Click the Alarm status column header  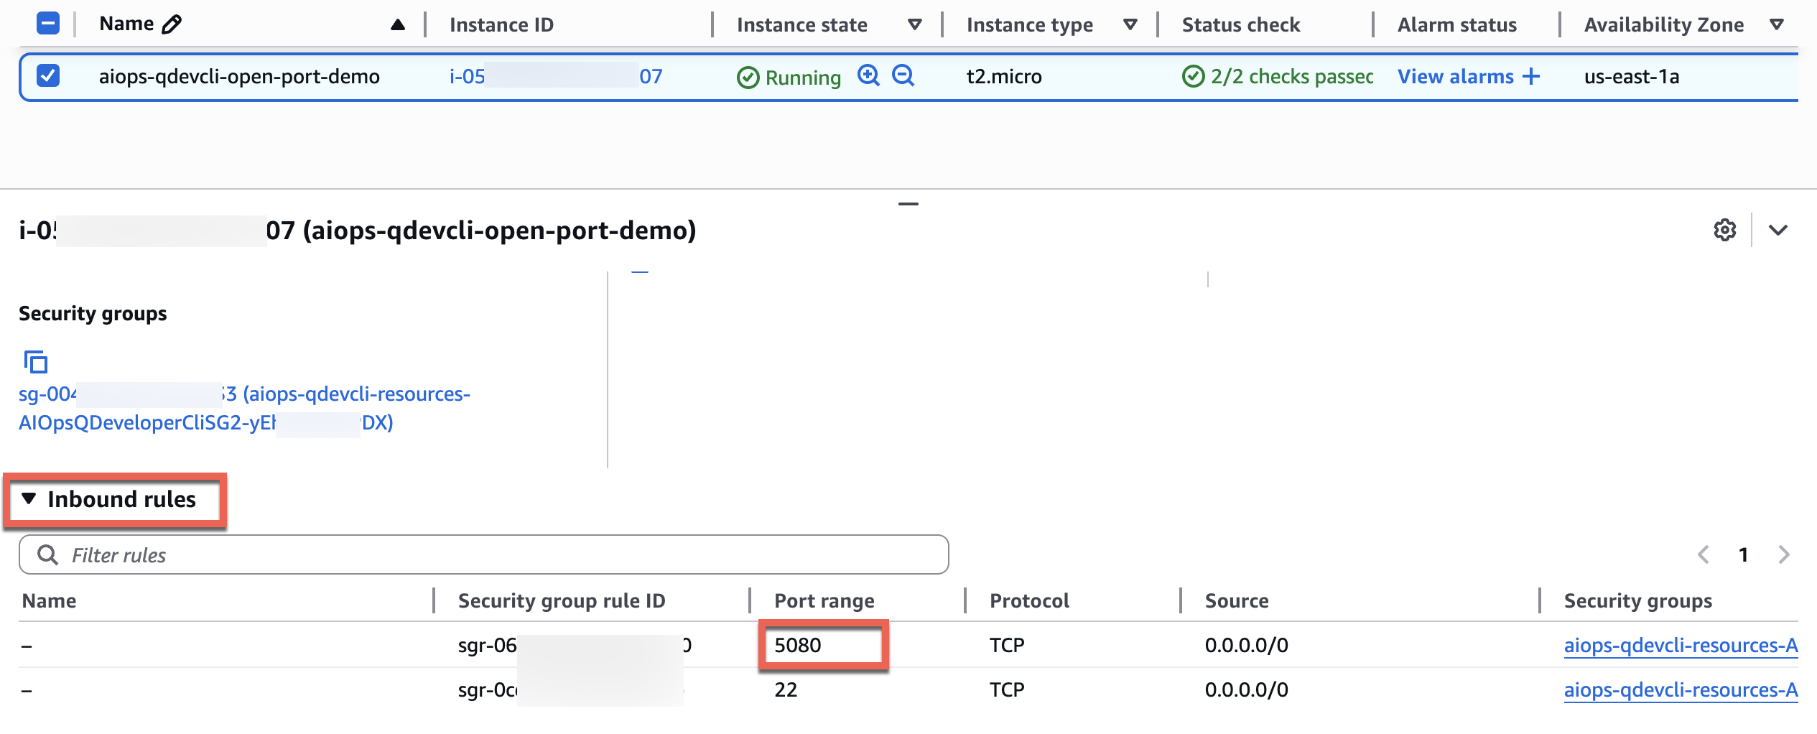point(1457,25)
